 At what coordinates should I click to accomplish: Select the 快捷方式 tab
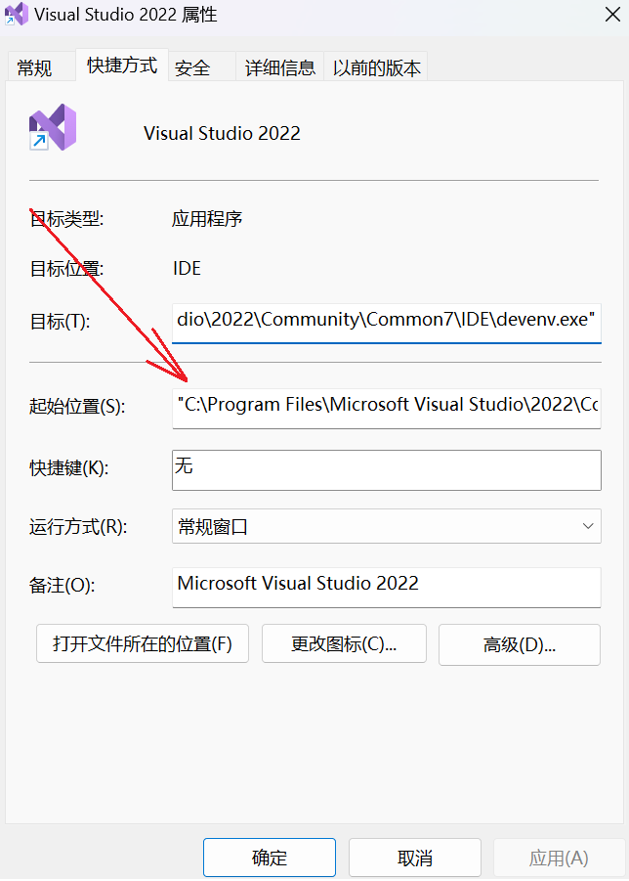(x=122, y=66)
